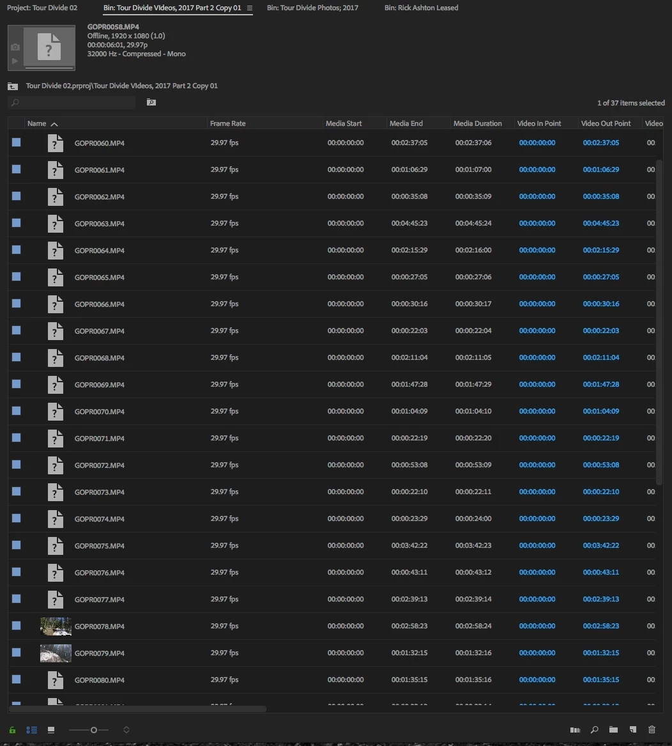Viewport: 672px width, 746px height.
Task: Click offline file icon of GOPR0065.MP4
Action: coord(55,277)
